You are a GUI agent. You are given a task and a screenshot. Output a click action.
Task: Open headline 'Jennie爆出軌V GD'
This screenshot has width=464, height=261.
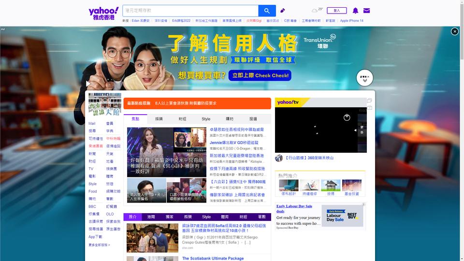pyautogui.click(x=234, y=143)
